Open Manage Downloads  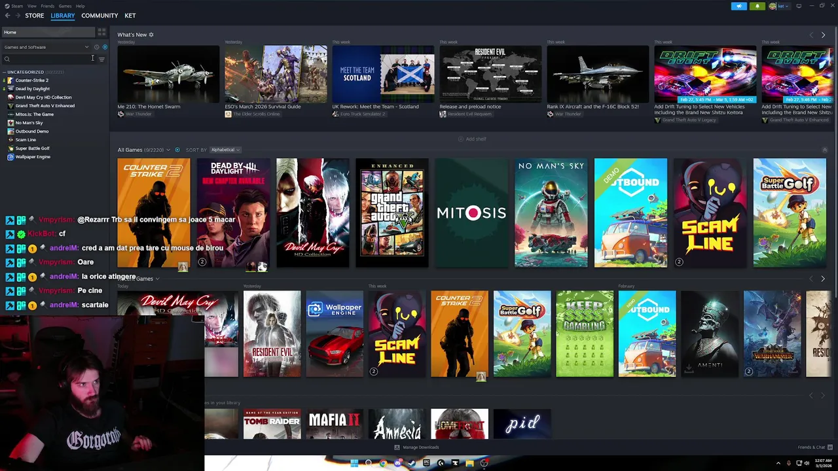pos(417,447)
